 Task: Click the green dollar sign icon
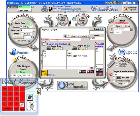[38, 92]
